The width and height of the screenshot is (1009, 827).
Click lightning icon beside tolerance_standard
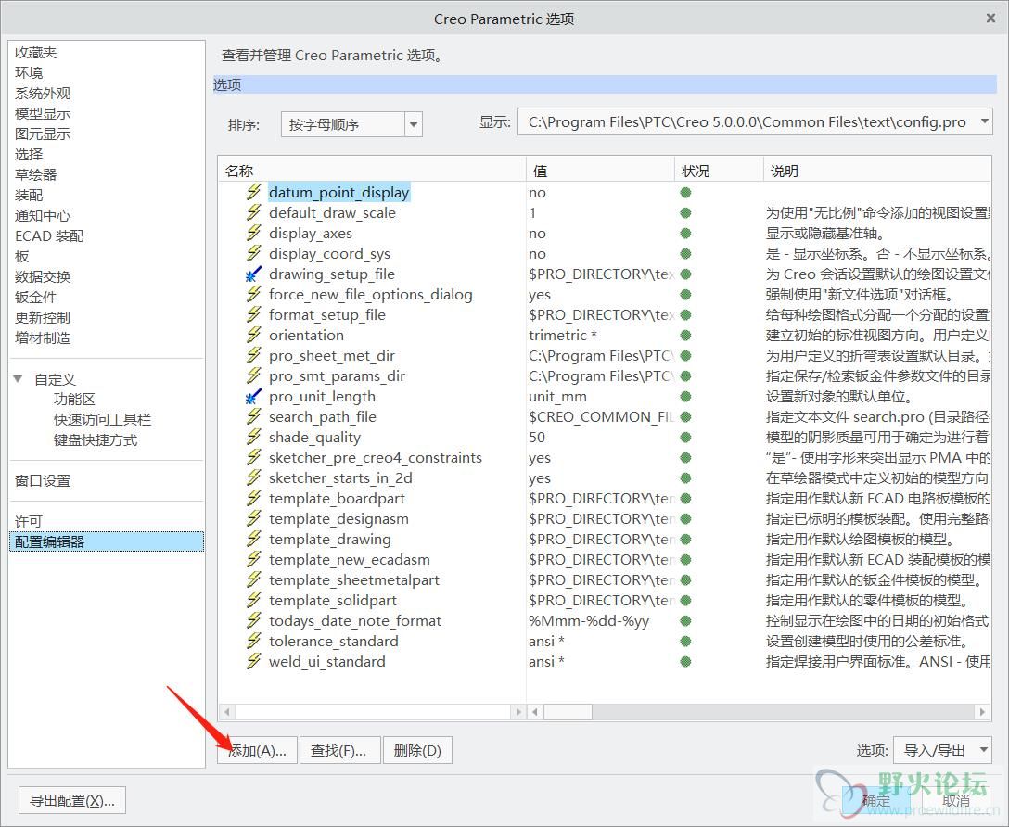click(x=253, y=642)
